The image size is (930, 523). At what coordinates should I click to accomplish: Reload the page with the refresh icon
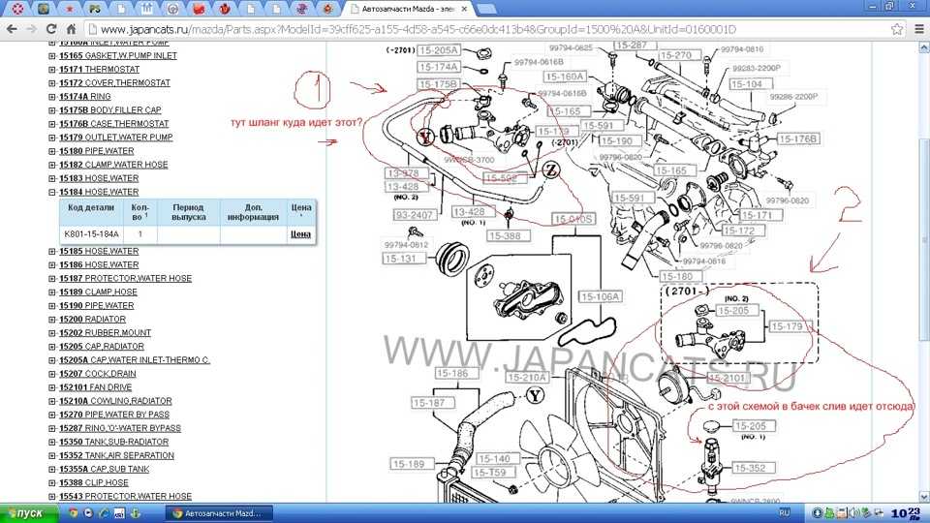(x=51, y=29)
